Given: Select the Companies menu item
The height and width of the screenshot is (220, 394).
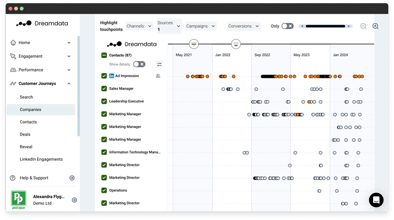Looking at the screenshot, I should (40, 110).
